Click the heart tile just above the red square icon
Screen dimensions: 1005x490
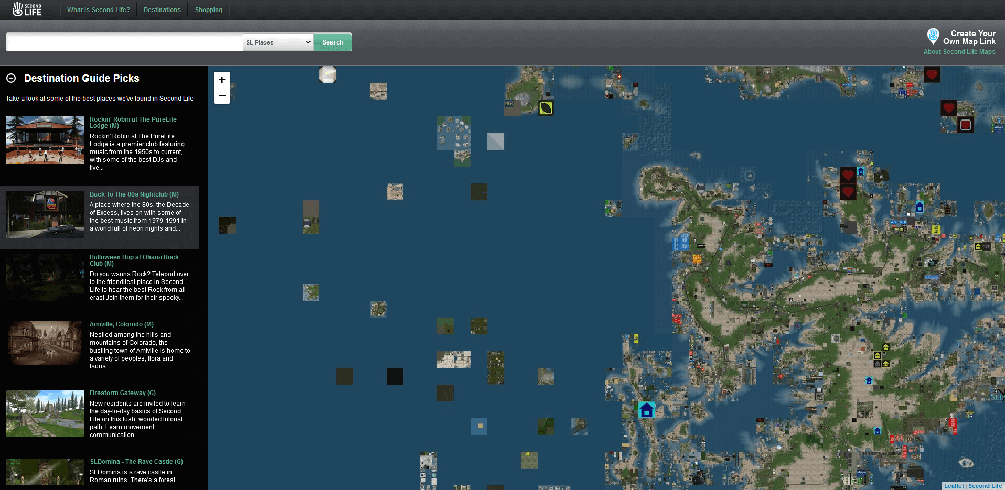pos(948,108)
